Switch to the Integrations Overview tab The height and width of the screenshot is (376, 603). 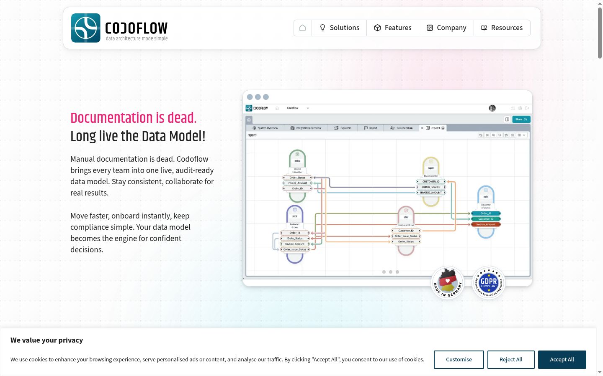pos(306,128)
